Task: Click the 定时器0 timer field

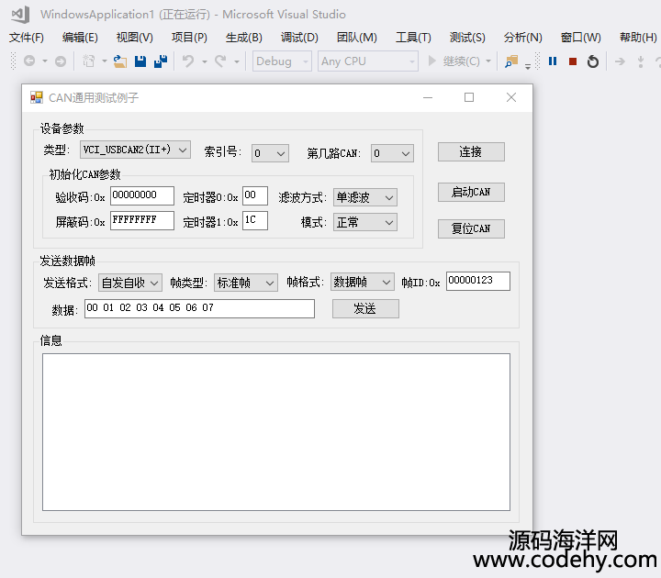Action: (x=255, y=196)
